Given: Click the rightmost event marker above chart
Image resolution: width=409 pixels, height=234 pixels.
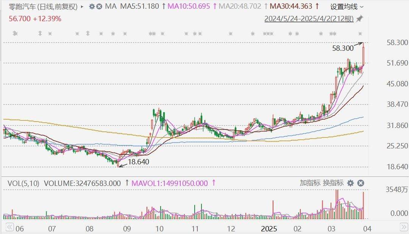Looking at the screenshot, I should coord(360,34).
